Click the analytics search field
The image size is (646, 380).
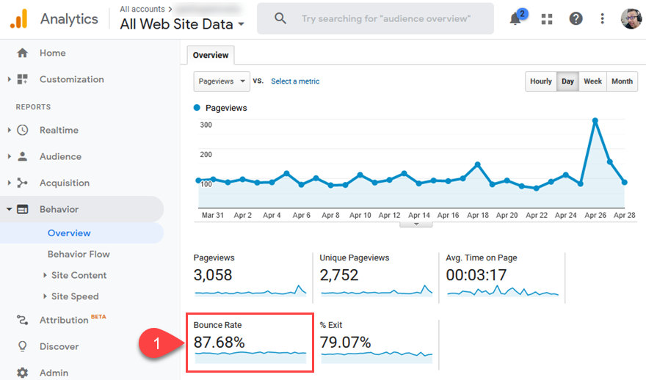pyautogui.click(x=385, y=19)
